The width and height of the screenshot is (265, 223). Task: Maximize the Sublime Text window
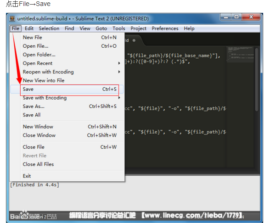[237, 17]
